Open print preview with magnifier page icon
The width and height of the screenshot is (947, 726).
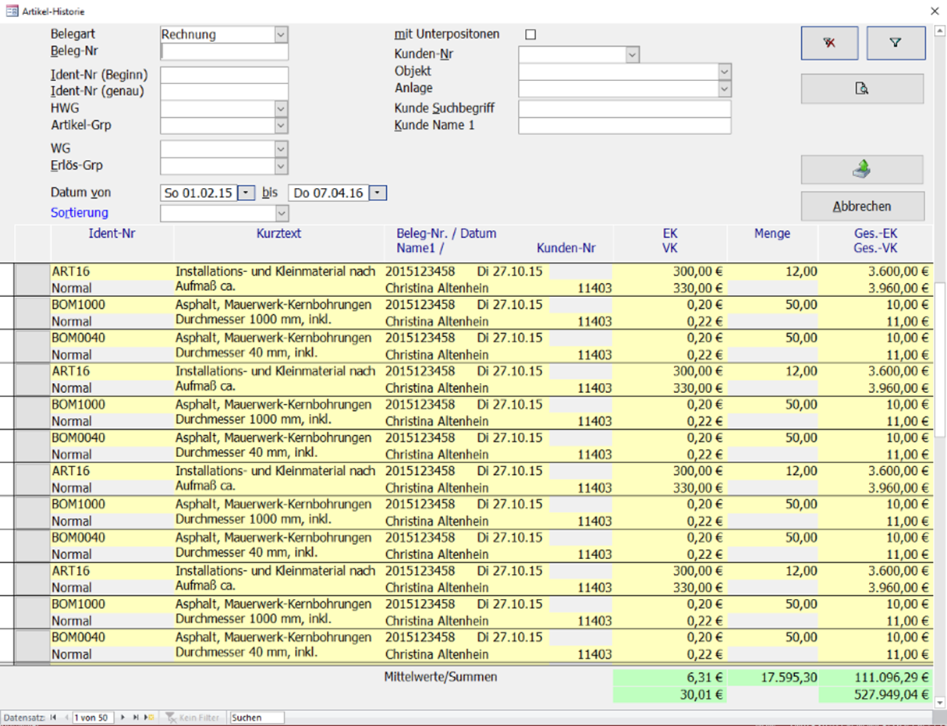point(862,89)
